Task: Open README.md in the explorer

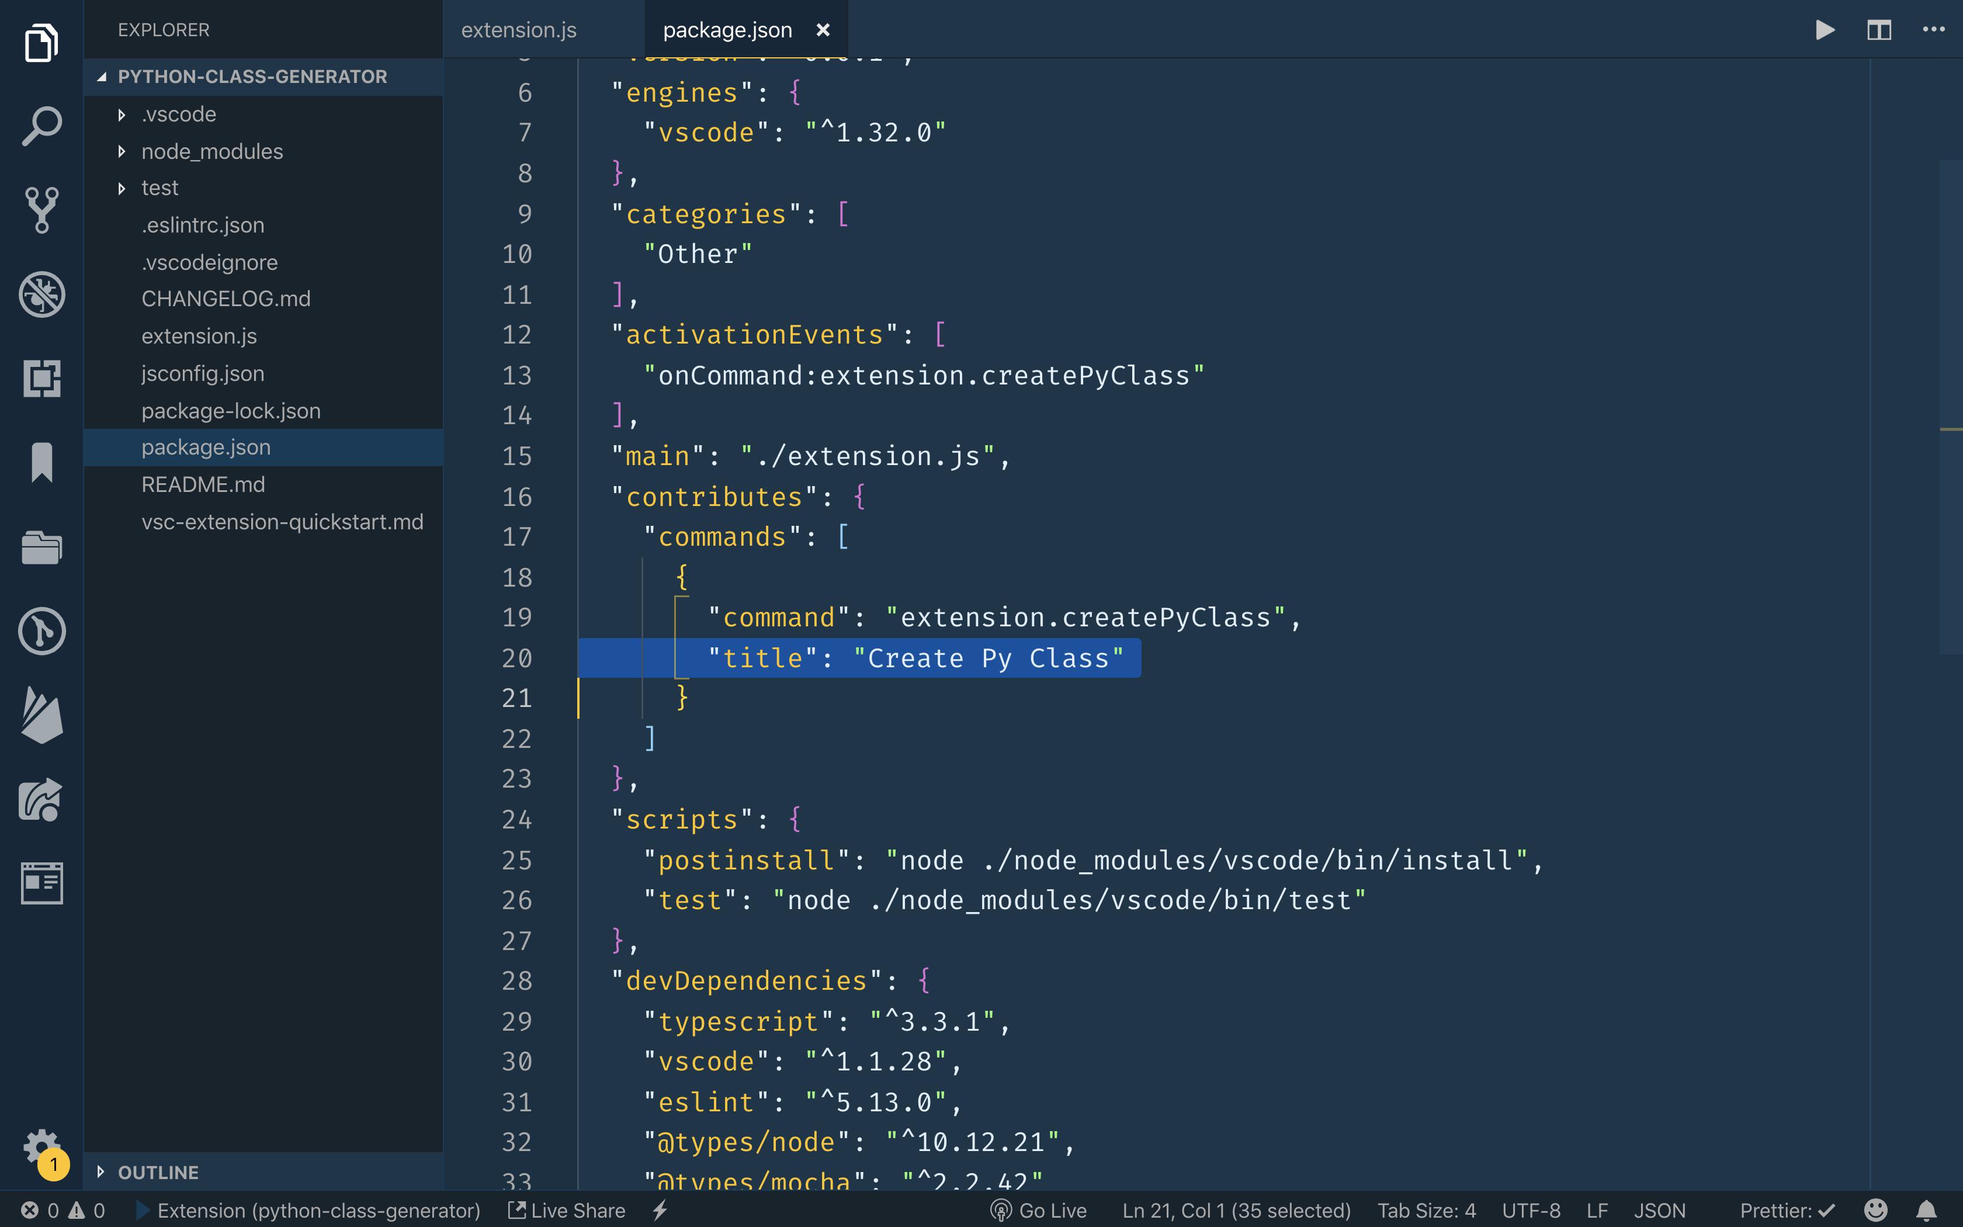Action: tap(203, 484)
